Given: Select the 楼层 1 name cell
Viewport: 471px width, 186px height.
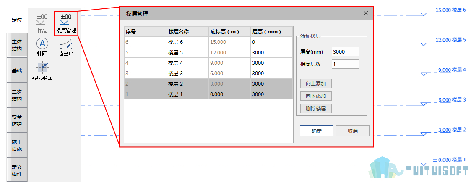Looking at the screenshot, I should (x=188, y=94).
